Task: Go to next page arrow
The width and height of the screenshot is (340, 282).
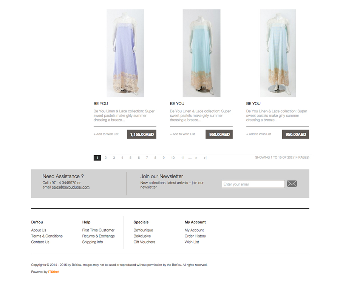Action: (196, 158)
